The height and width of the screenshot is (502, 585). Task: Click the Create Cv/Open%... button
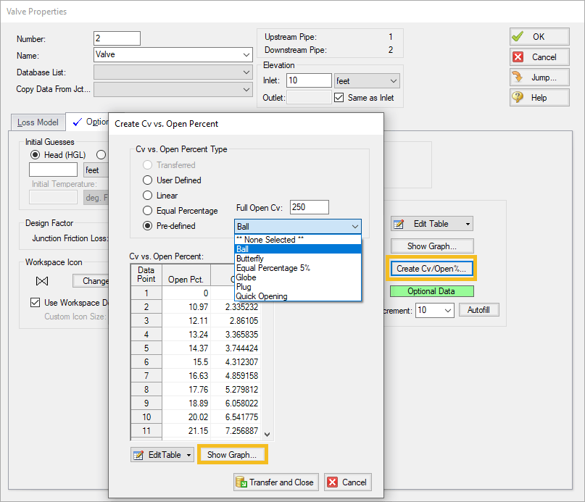[x=431, y=269]
